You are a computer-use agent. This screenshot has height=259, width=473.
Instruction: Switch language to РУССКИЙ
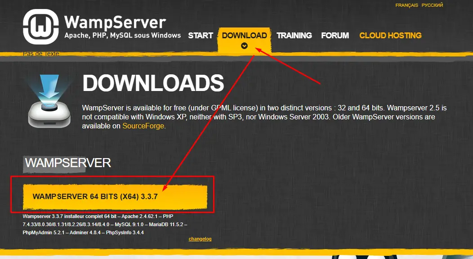432,5
